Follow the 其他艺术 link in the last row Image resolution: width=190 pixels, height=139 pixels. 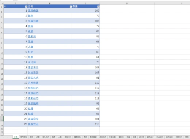(33, 124)
